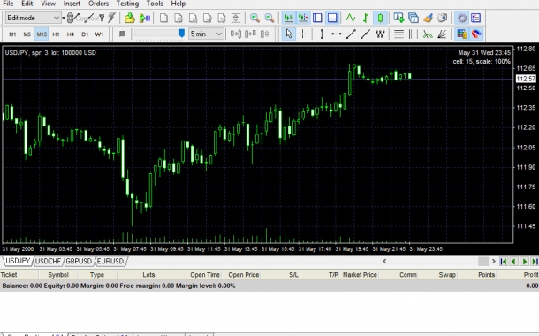Viewport: 539px width, 336px height.
Task: Click the magnet snap icon
Action: (x=476, y=34)
